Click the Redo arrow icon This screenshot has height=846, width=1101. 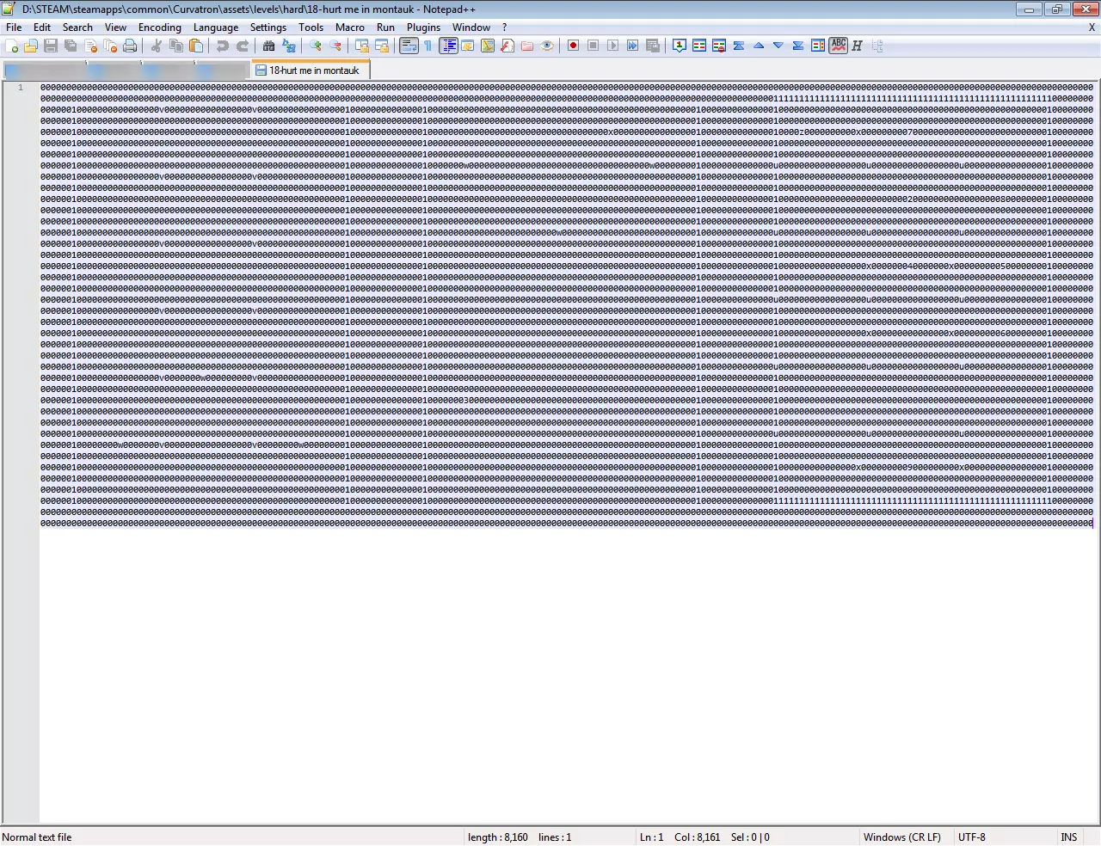(x=243, y=46)
